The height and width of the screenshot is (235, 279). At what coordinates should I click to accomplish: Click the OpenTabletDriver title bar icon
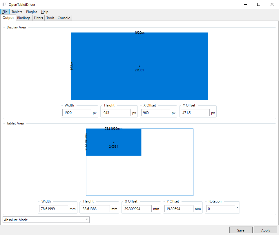point(5,4)
